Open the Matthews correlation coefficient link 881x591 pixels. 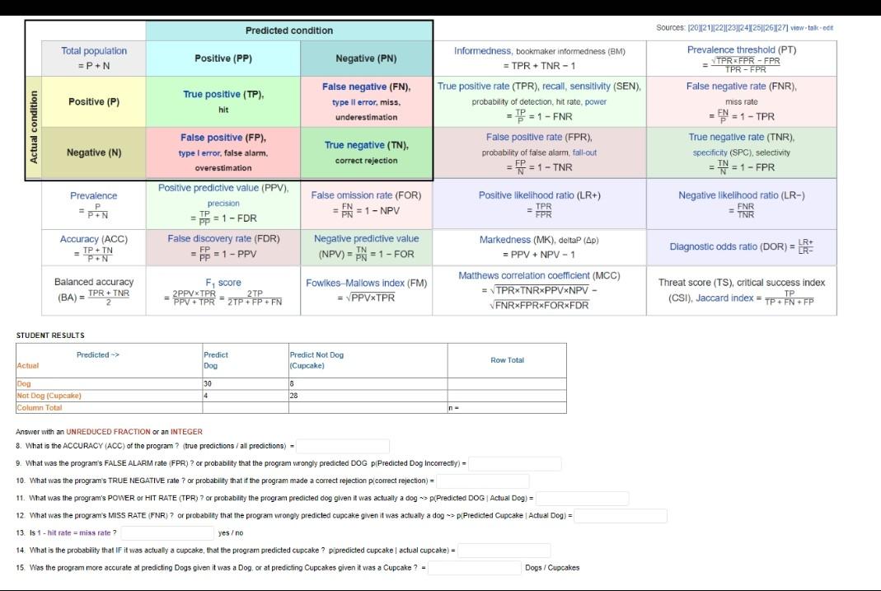click(523, 275)
